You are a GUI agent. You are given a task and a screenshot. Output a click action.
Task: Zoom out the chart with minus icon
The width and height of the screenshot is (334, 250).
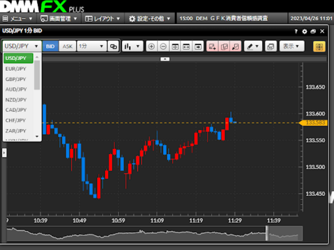click(163, 46)
